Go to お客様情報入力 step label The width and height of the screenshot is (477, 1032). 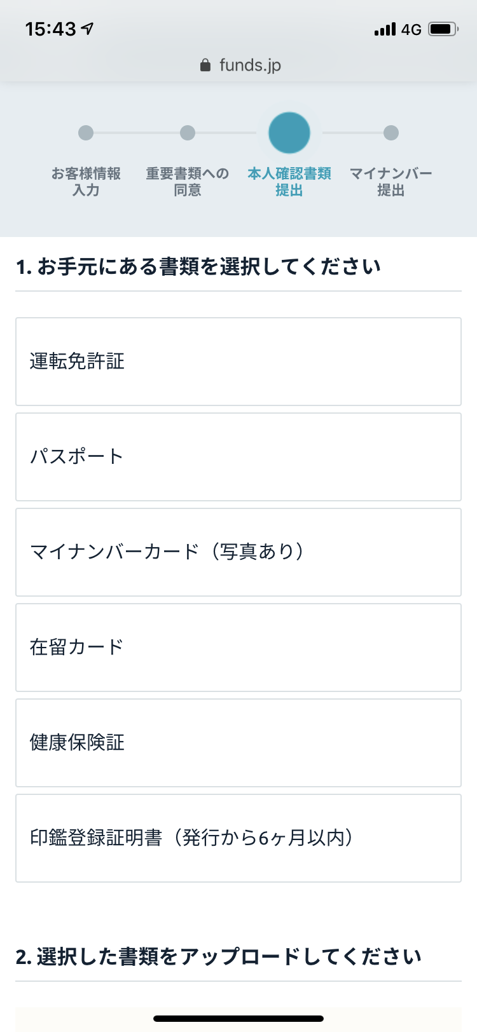pyautogui.click(x=86, y=182)
